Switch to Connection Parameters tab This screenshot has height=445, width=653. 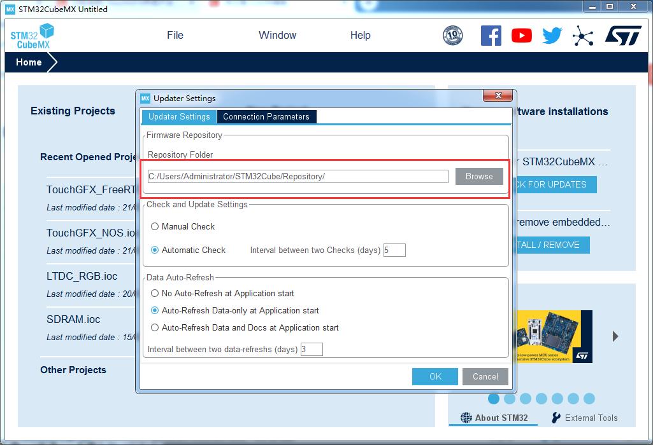pos(266,117)
